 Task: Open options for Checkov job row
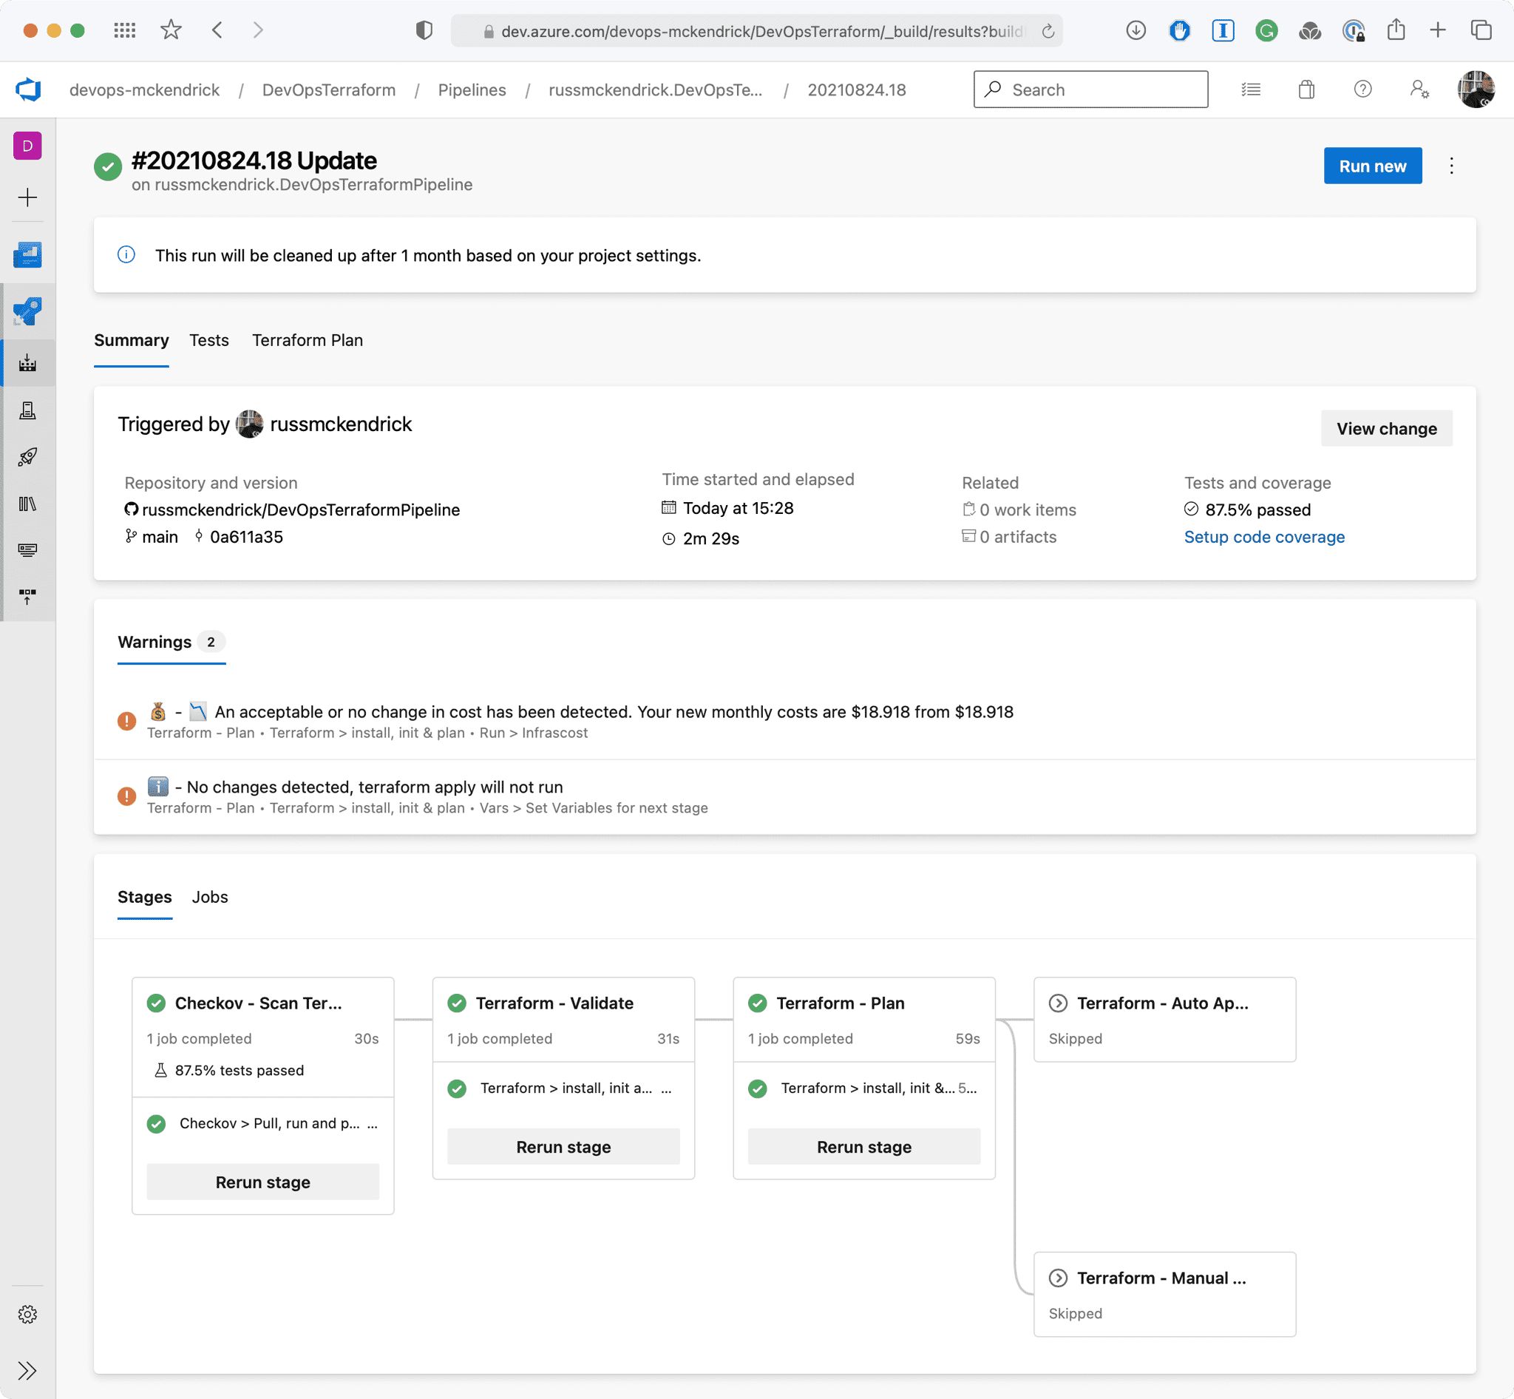(372, 1123)
